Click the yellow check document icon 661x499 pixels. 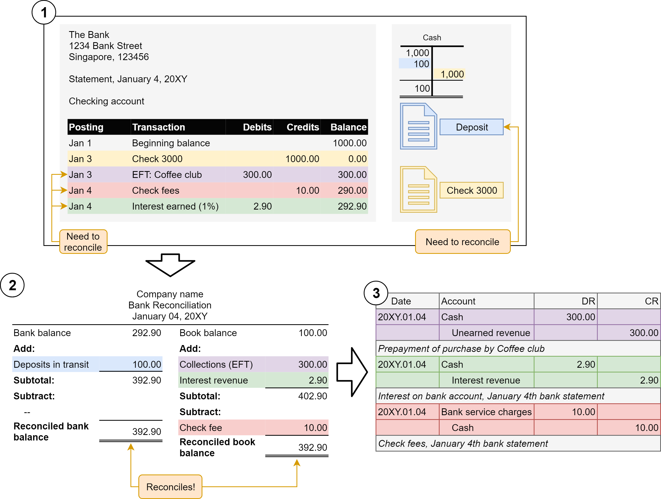pyautogui.click(x=418, y=190)
